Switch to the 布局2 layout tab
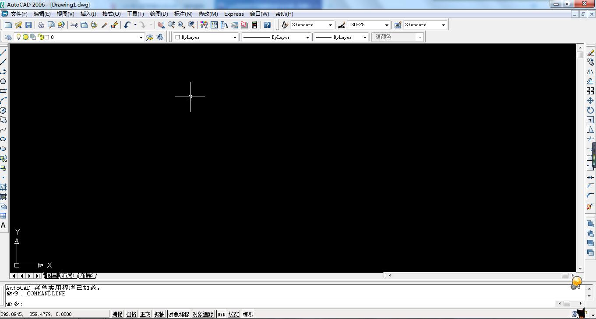596x319 pixels. click(87, 275)
